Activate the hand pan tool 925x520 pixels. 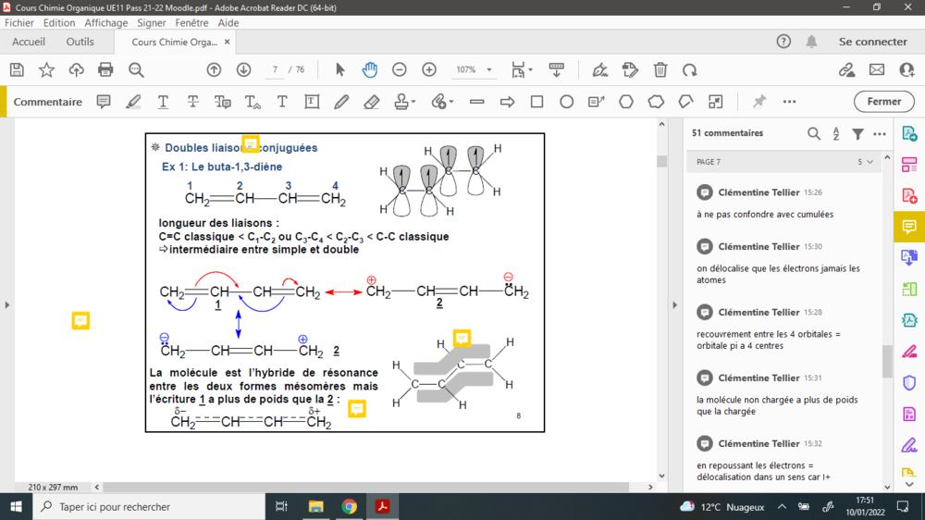(369, 69)
